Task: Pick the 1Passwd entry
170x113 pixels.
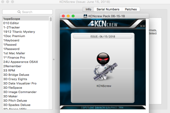Action: point(26,45)
